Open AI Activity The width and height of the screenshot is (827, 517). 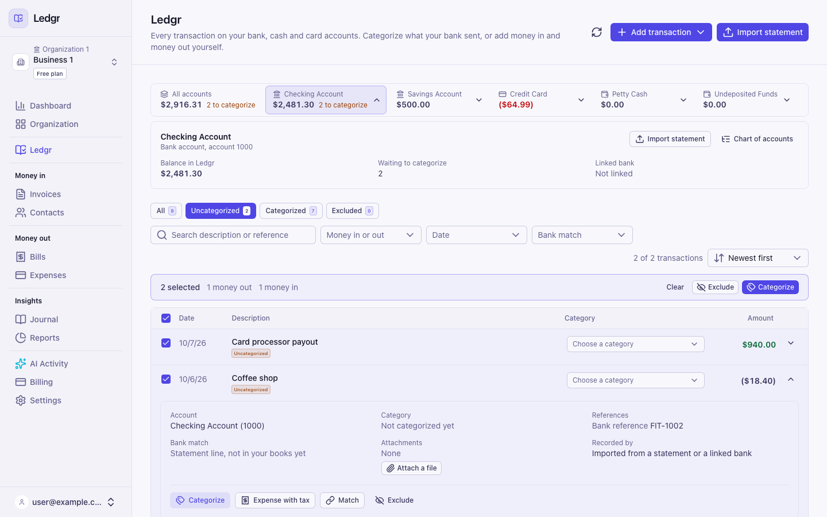coord(65,364)
